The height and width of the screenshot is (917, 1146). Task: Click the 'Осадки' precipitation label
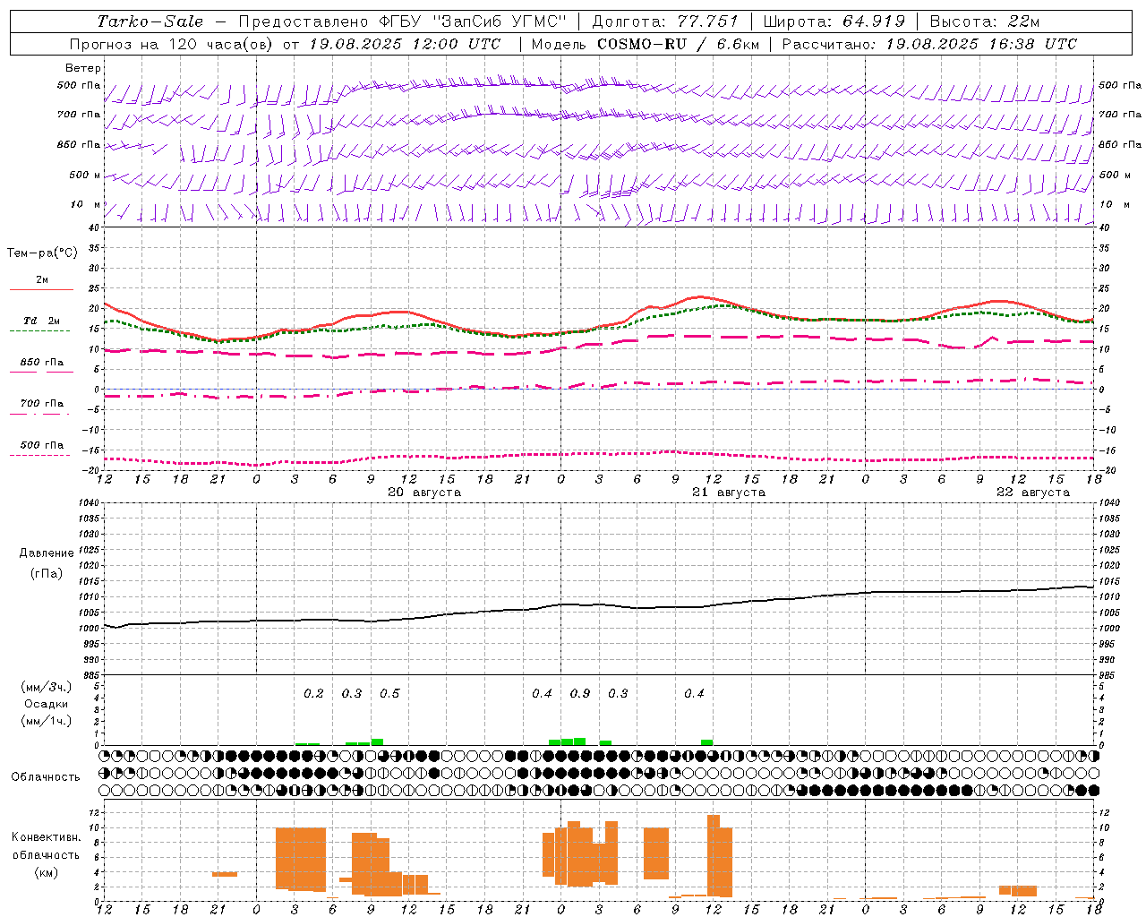[x=46, y=705]
